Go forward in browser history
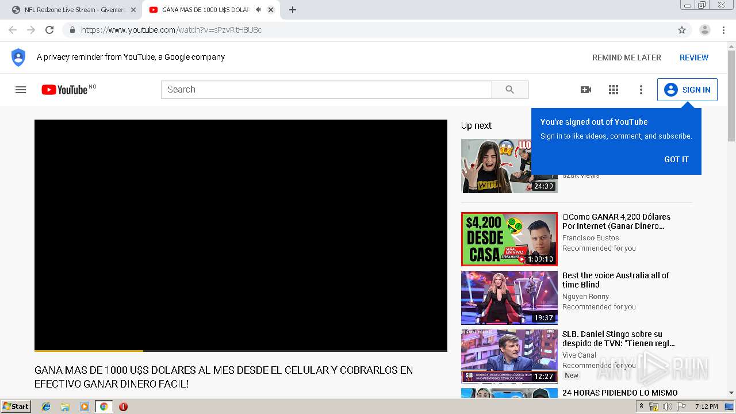Viewport: 736px width, 414px height. [x=31, y=30]
